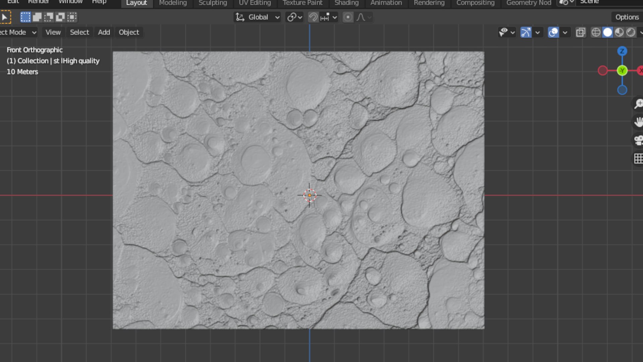
Task: Click the Scene name field
Action: [610, 3]
